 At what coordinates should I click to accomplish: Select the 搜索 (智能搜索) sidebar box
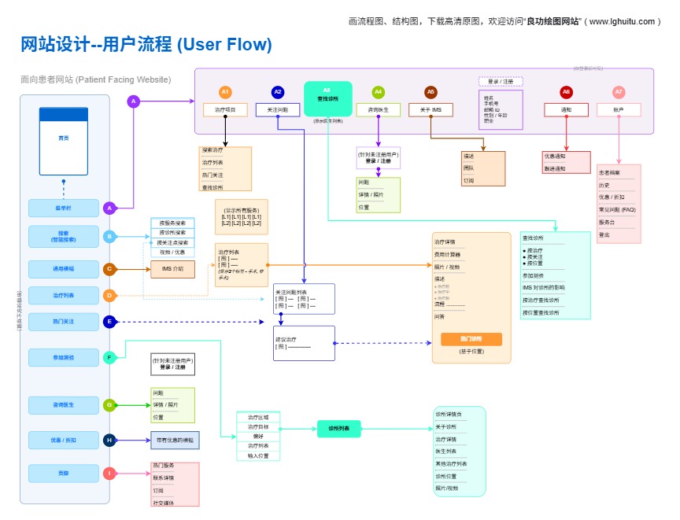[x=64, y=237]
